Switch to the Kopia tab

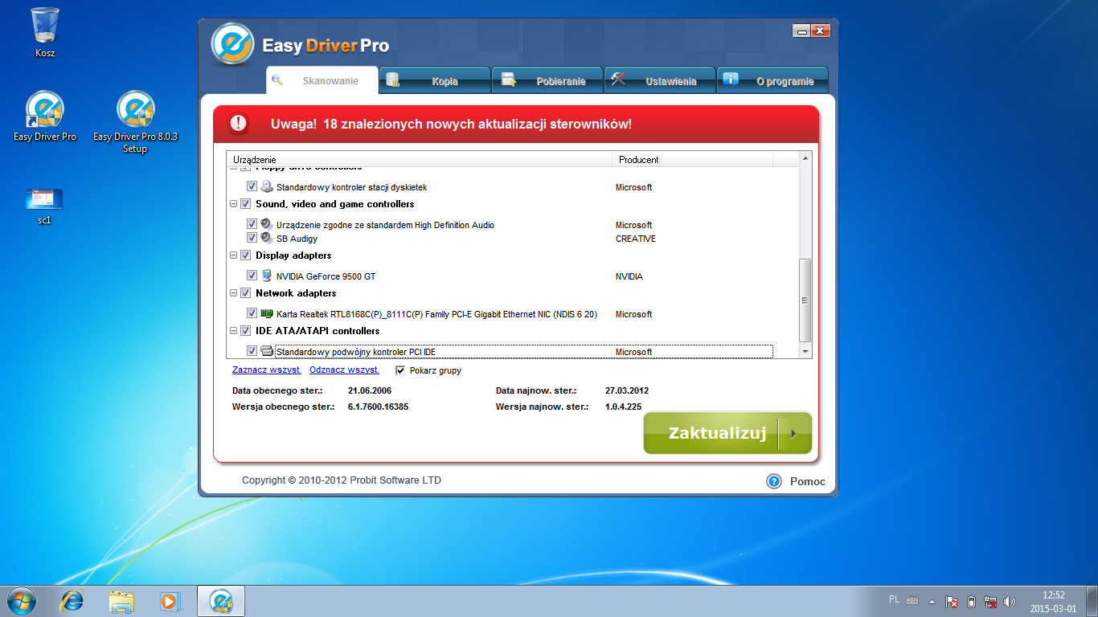(x=435, y=80)
